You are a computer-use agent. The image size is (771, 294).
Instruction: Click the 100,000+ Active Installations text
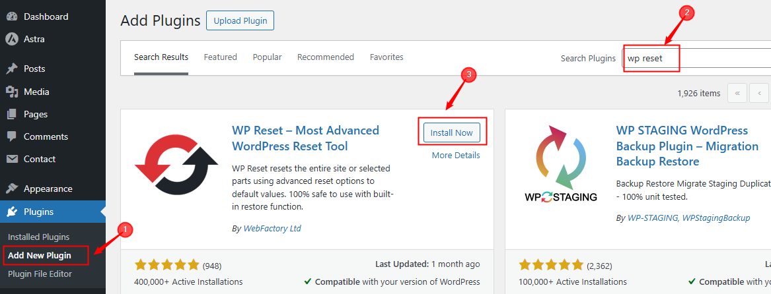click(573, 281)
